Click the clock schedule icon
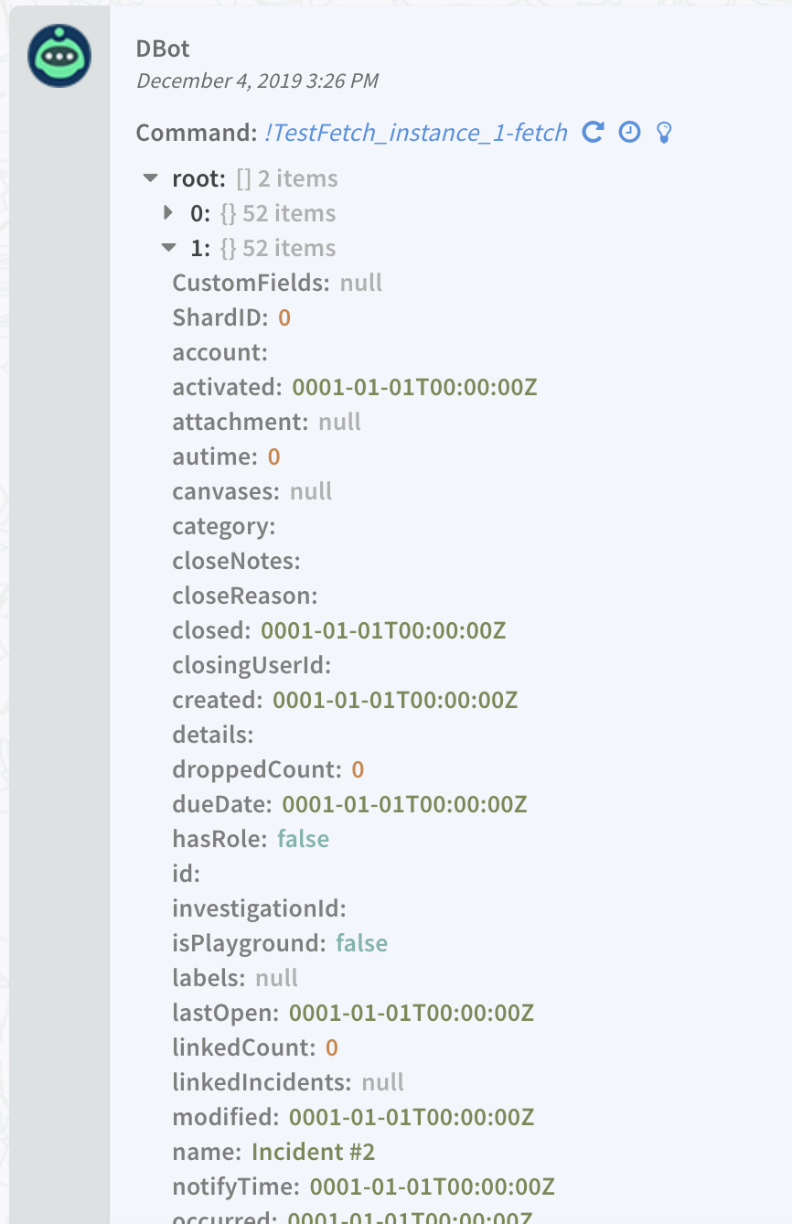Screen dimensions: 792x1224 (x=629, y=133)
